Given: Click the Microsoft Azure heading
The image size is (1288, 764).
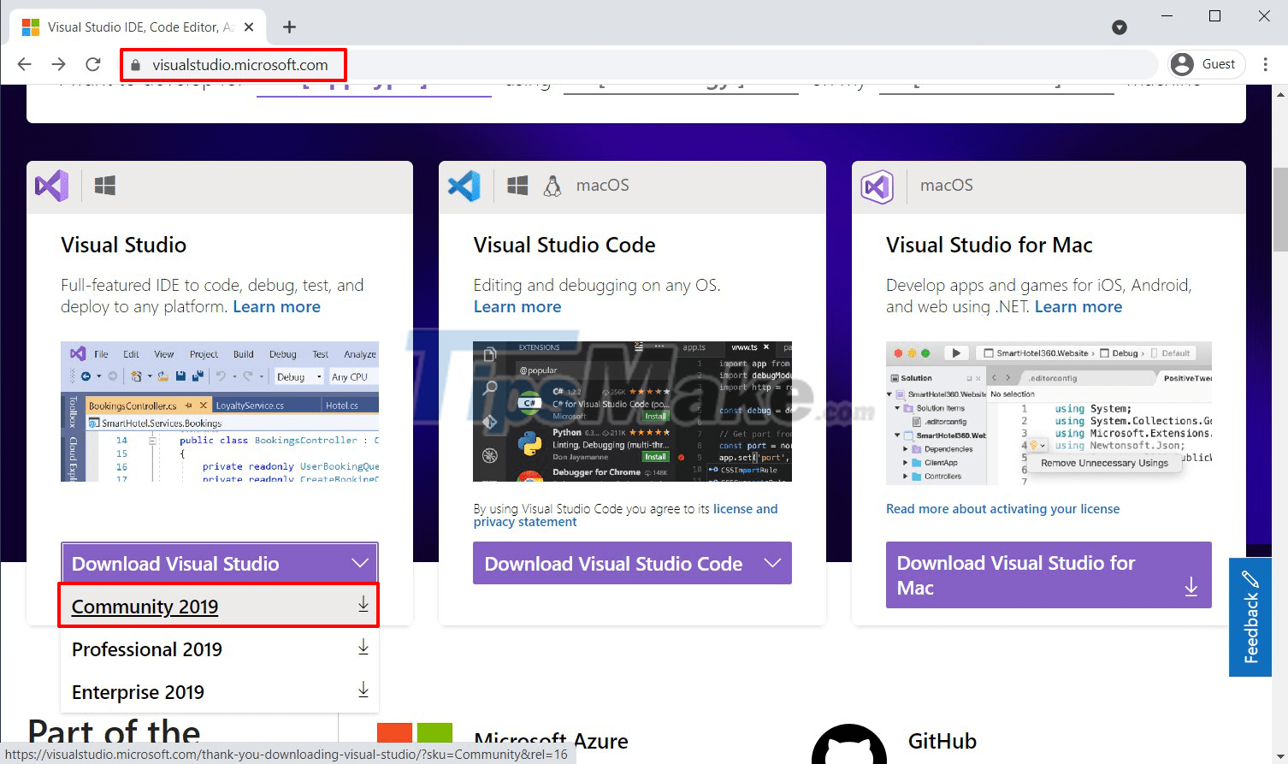Looking at the screenshot, I should pos(551,741).
